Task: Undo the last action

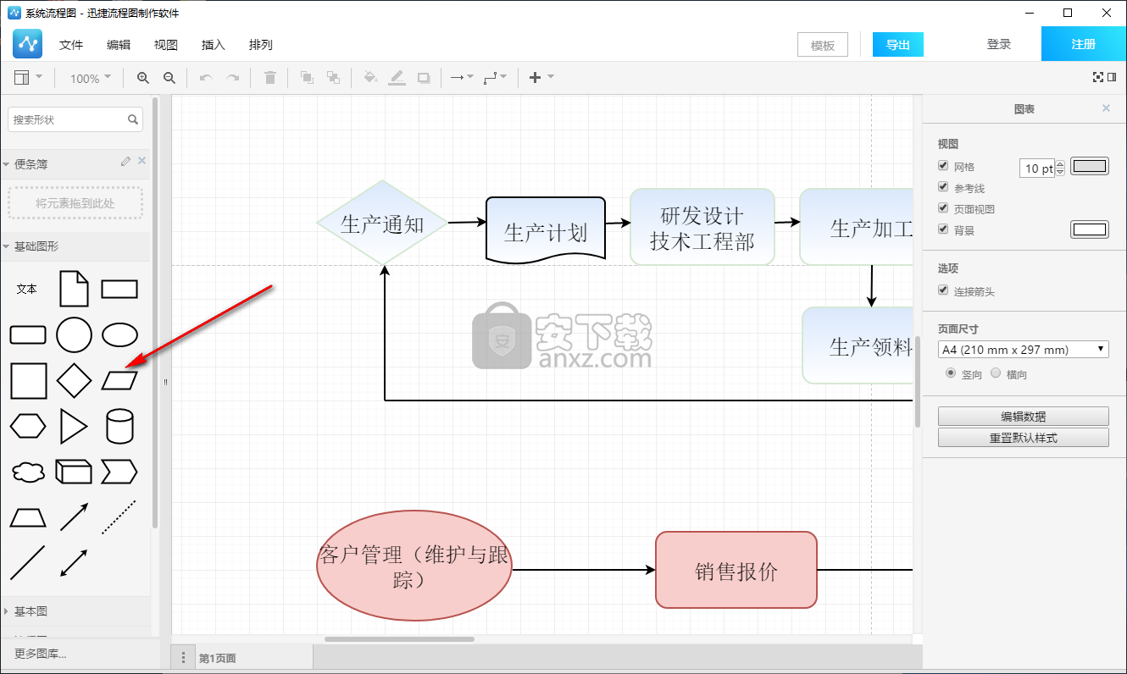Action: [206, 78]
